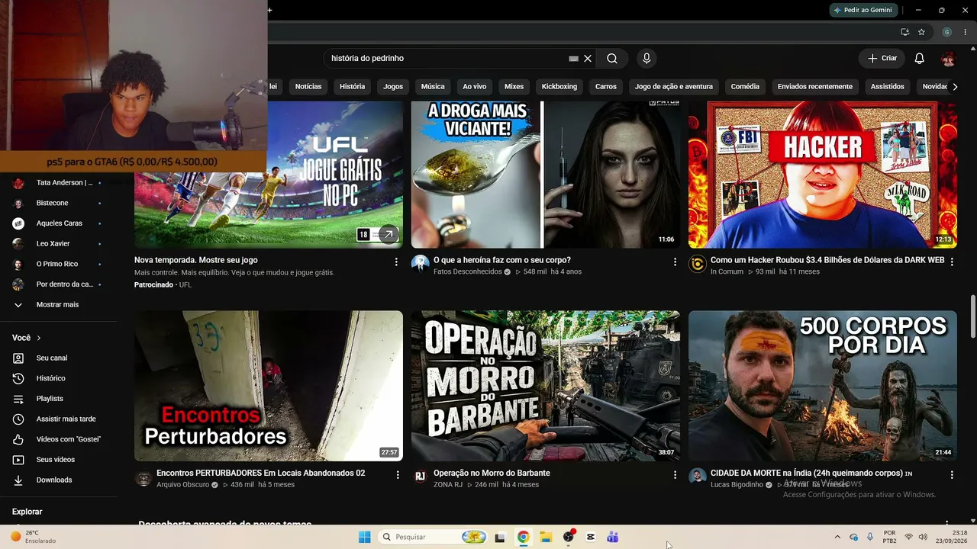Open the Operação no Morro do Barbante thumbnail

click(546, 386)
